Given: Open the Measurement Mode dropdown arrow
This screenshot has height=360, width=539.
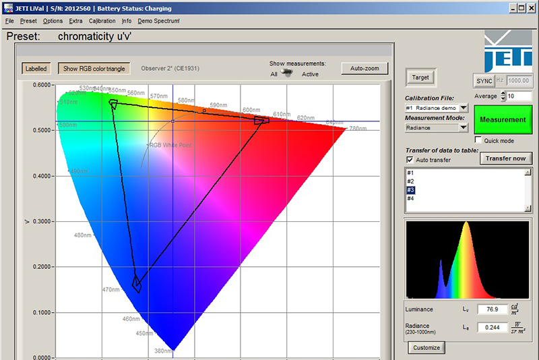Looking at the screenshot, I should pyautogui.click(x=464, y=127).
